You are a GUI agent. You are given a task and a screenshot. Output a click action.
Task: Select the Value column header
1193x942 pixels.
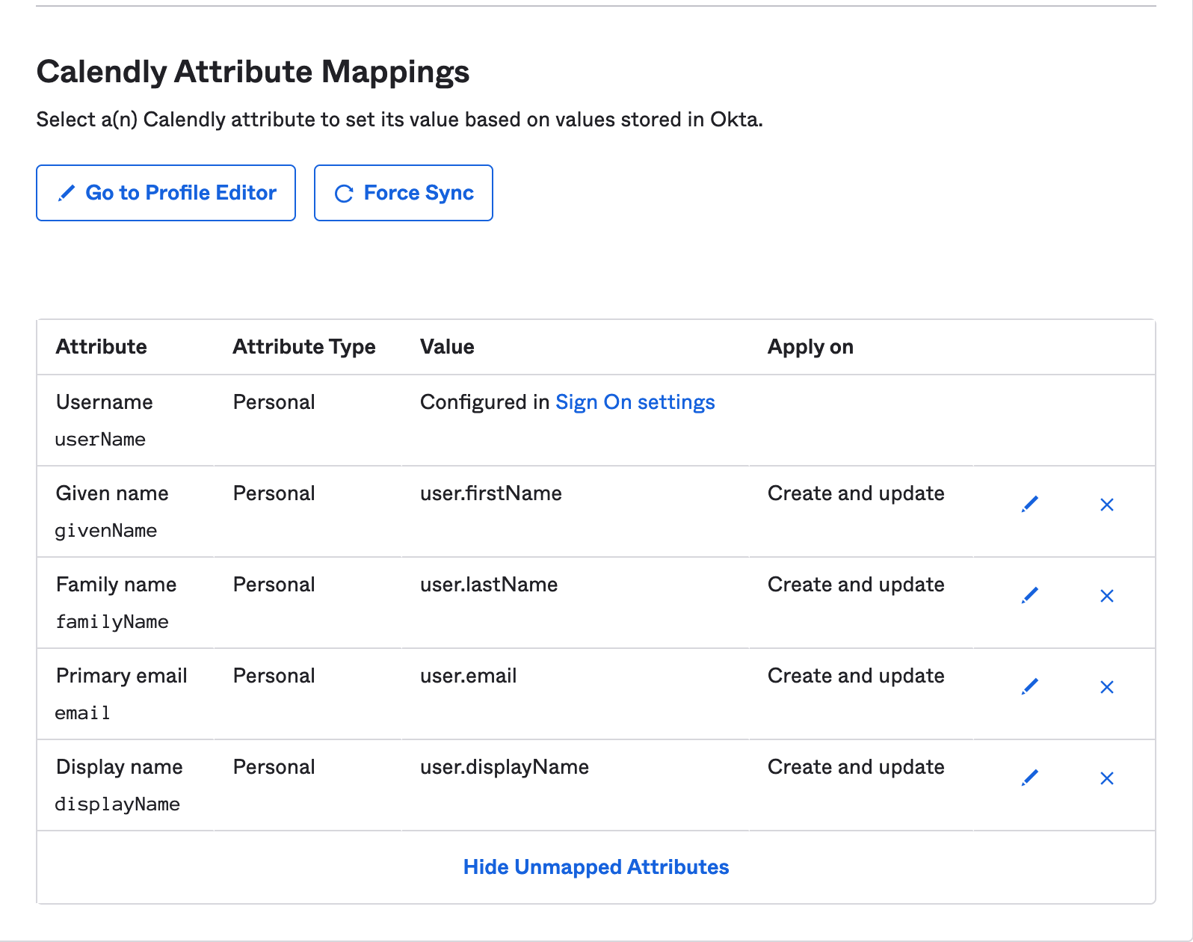[447, 347]
